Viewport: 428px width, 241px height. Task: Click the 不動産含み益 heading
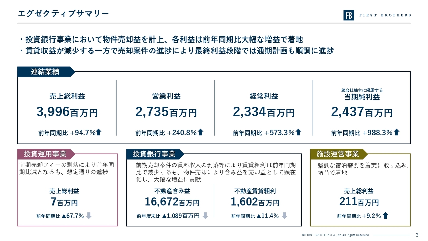click(x=172, y=191)
